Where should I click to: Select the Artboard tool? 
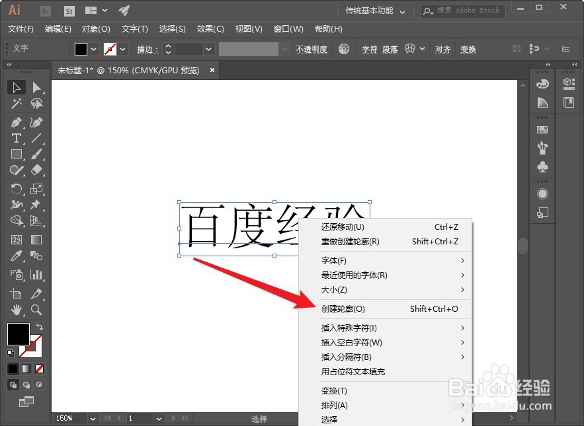pos(17,293)
